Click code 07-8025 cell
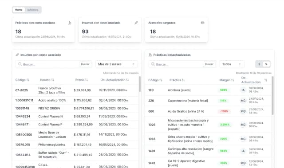284x168 pixels. [x=22, y=90]
